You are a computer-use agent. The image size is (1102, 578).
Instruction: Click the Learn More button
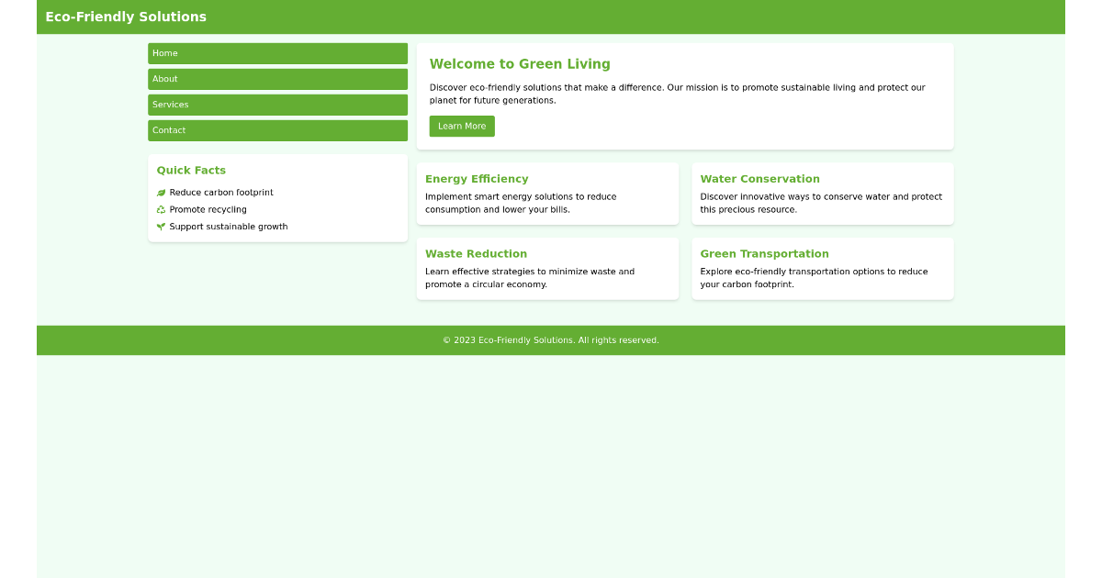tap(462, 126)
